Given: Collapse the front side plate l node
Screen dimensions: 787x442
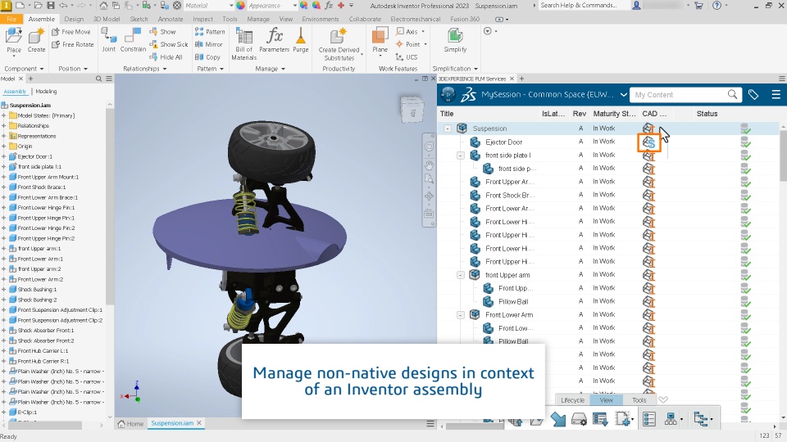Looking at the screenshot, I should 460,156.
